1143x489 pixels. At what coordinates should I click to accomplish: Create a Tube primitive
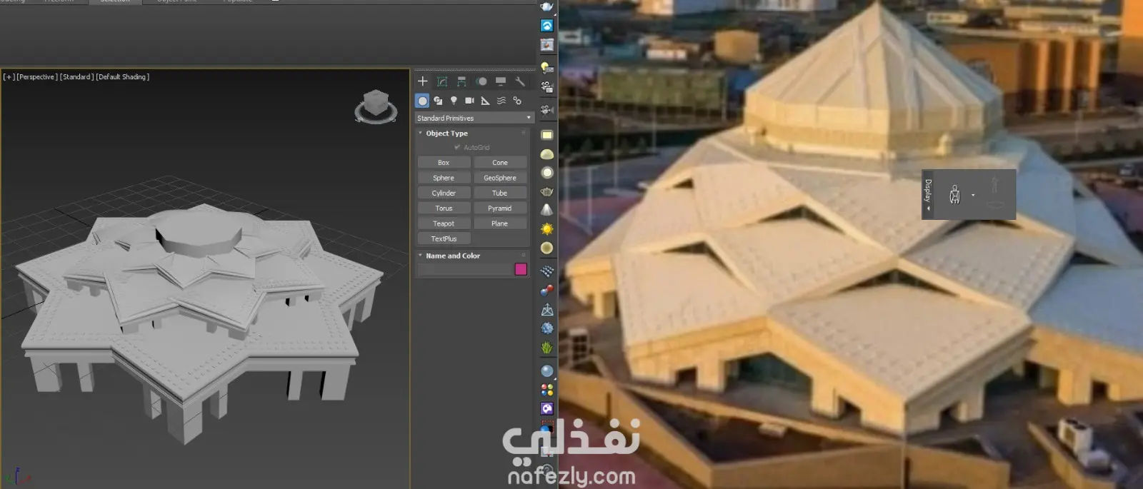click(500, 193)
